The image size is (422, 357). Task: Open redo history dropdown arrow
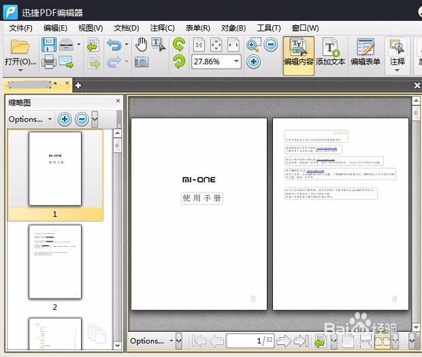127,62
